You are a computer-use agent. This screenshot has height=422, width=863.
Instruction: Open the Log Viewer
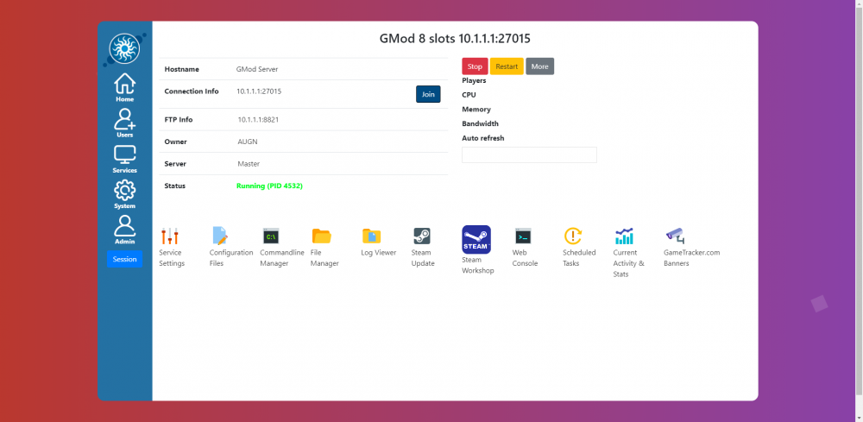pos(372,236)
